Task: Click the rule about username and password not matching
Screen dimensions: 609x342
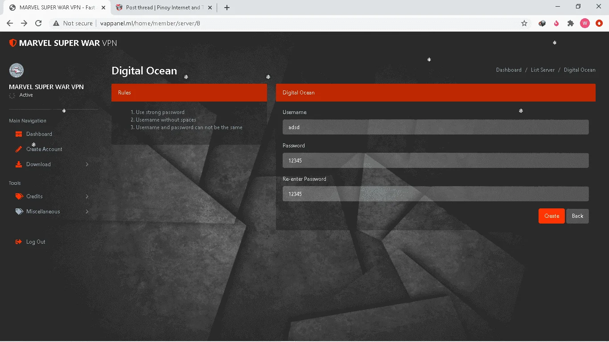Action: [189, 127]
